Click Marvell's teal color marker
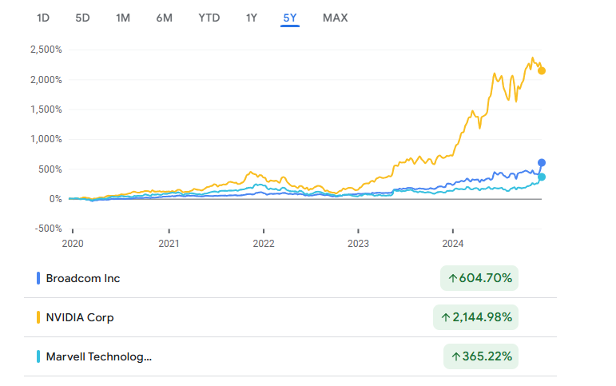 click(38, 356)
